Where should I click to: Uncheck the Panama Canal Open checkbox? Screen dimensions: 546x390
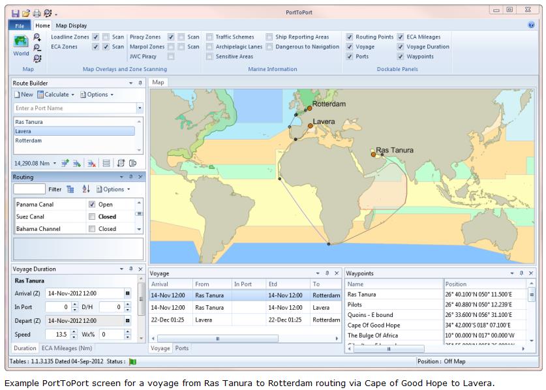tap(92, 205)
